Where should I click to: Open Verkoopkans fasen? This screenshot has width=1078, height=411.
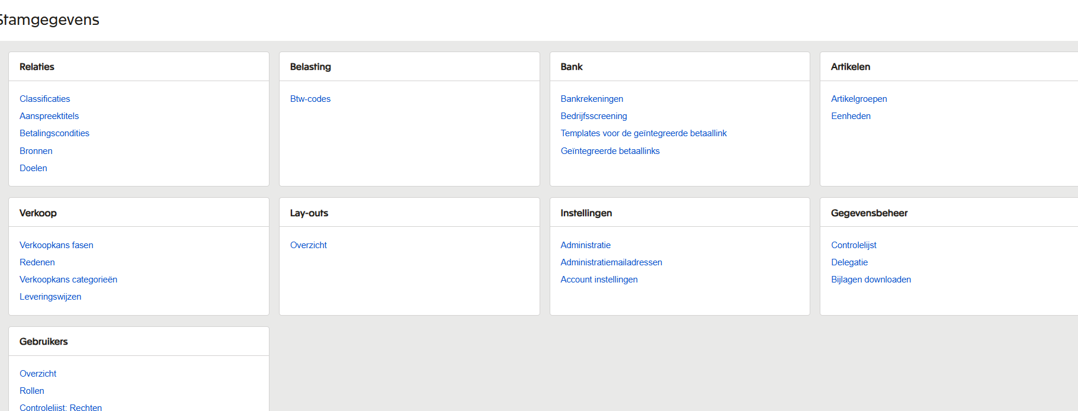(x=56, y=245)
